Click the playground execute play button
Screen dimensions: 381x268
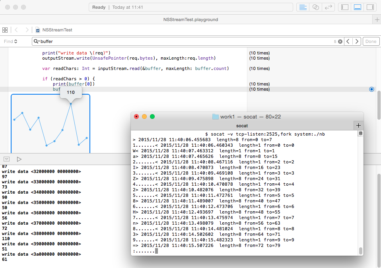pyautogui.click(x=19, y=159)
